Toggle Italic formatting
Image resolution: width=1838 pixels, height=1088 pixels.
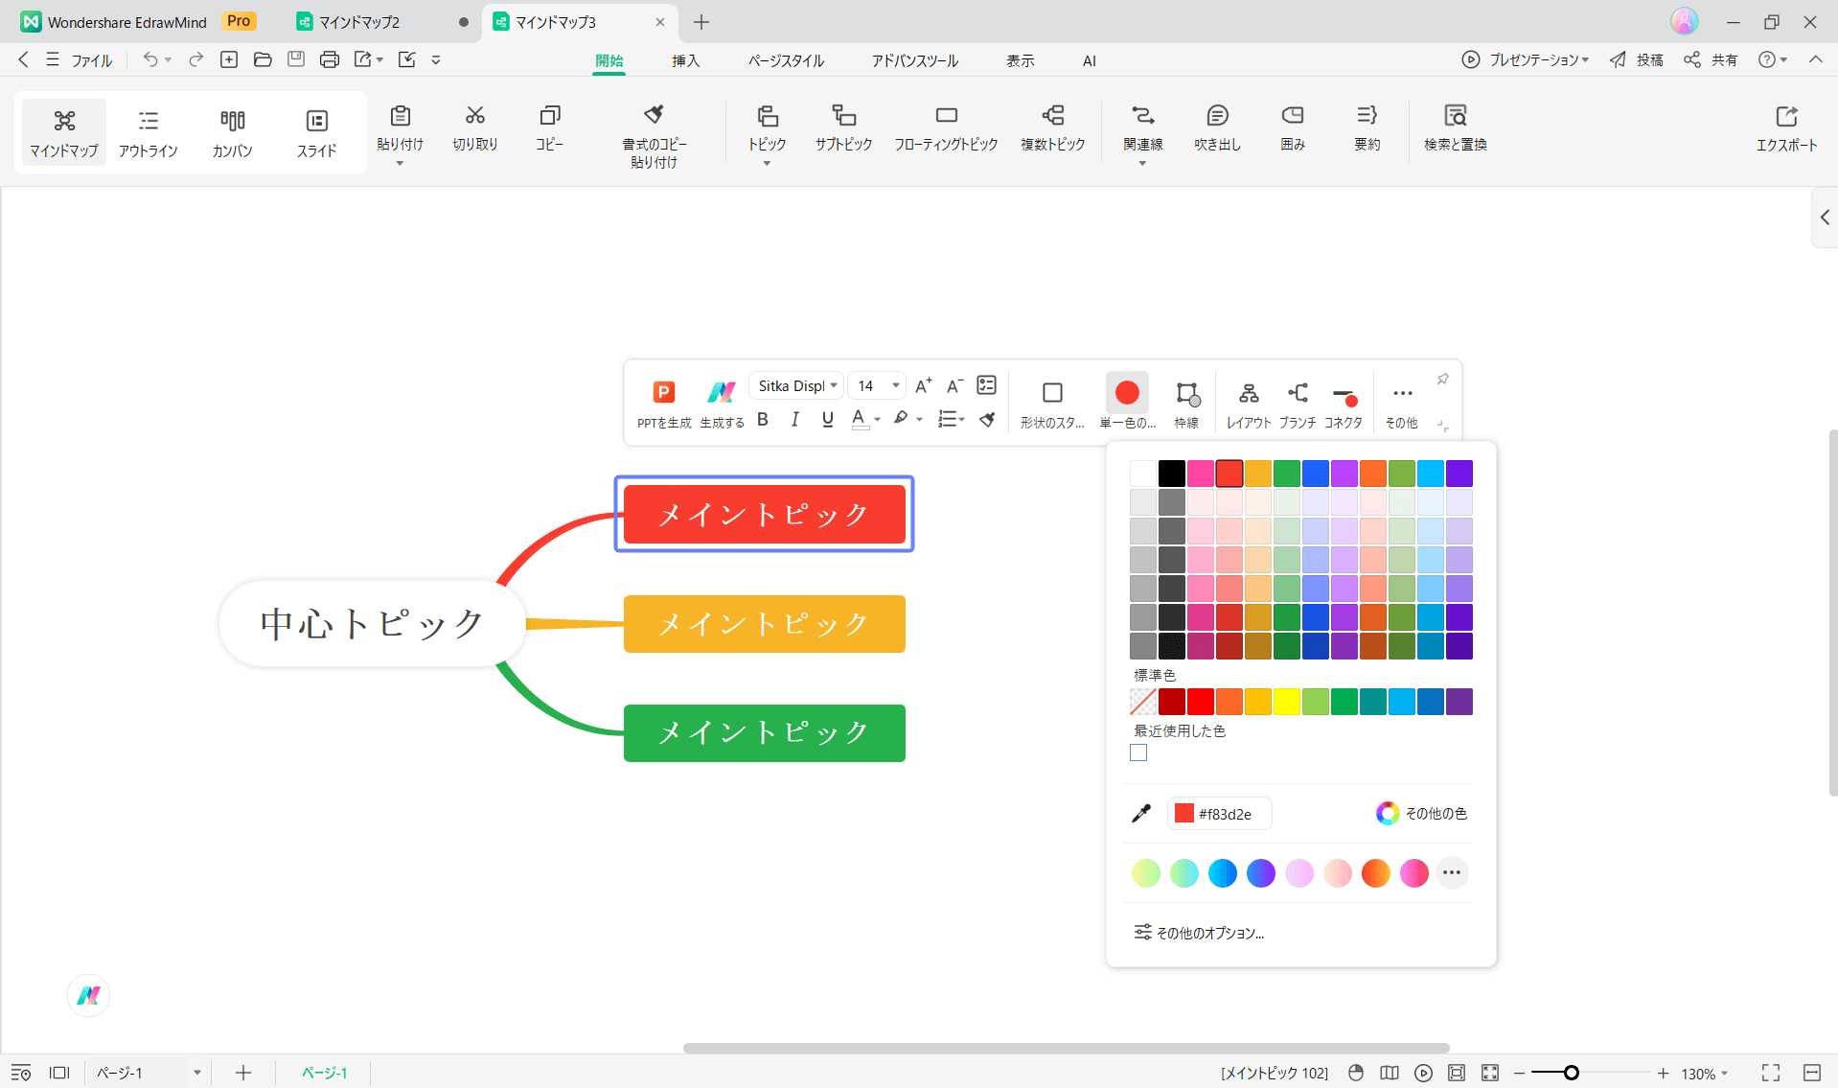[794, 419]
